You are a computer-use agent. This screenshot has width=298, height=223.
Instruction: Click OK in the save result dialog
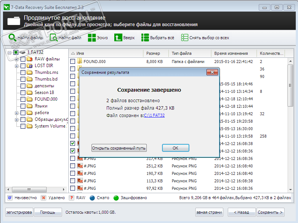[x=176, y=148]
